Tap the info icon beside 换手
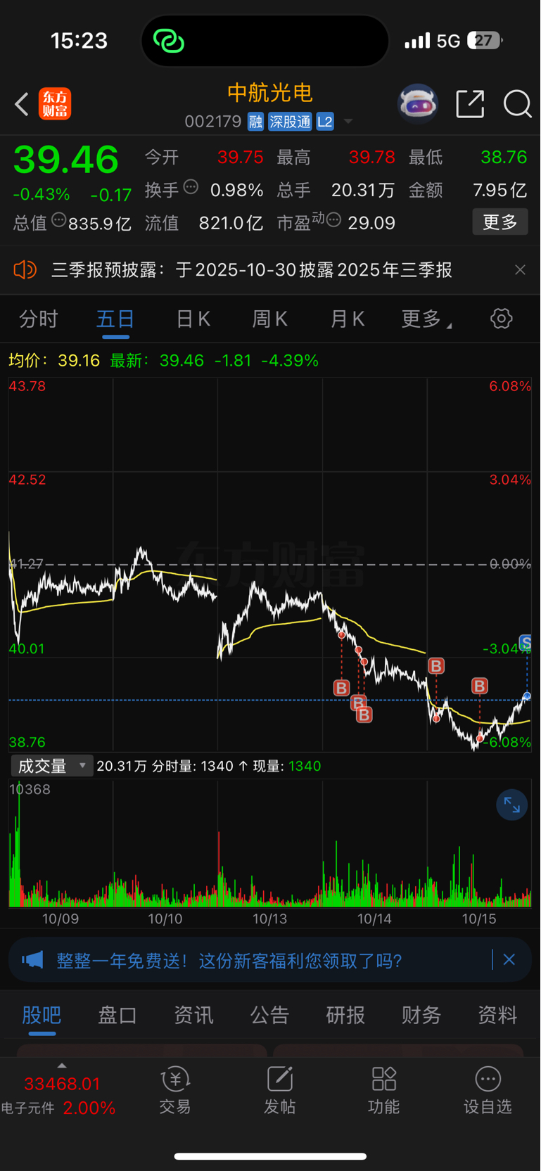The image size is (541, 1171). [x=191, y=187]
